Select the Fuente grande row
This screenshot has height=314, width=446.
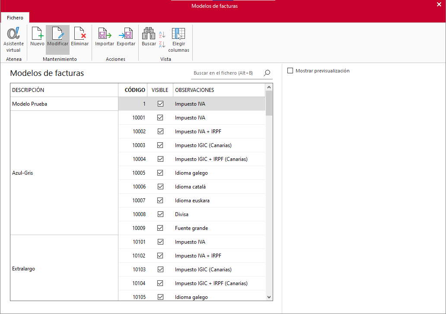coord(192,228)
